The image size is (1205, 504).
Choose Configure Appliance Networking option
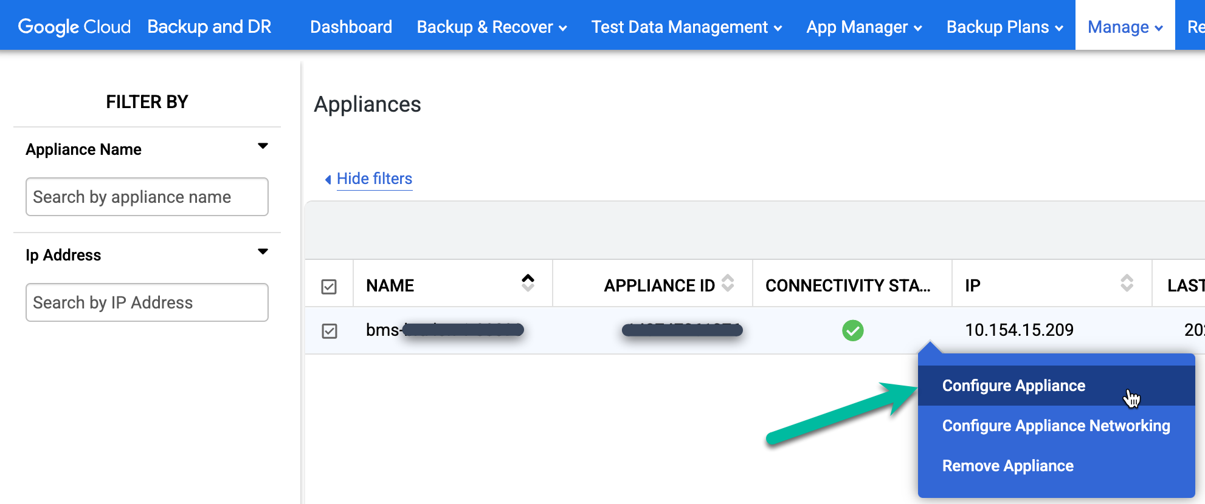[x=1055, y=426]
